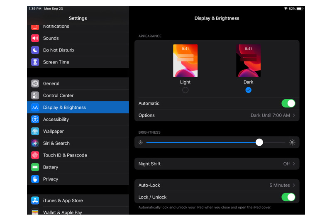Open the General settings

tap(78, 83)
